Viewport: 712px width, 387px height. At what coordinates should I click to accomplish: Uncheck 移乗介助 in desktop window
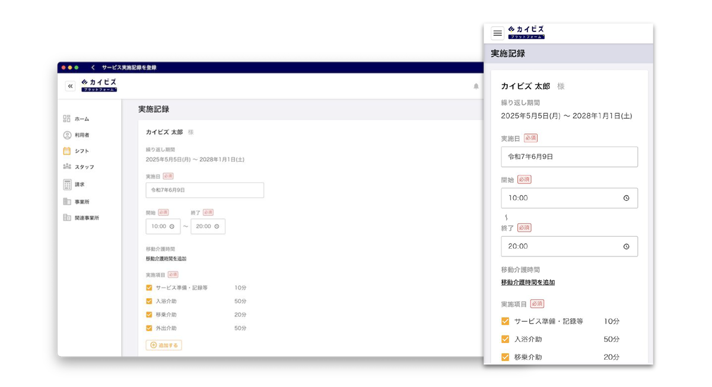point(149,315)
